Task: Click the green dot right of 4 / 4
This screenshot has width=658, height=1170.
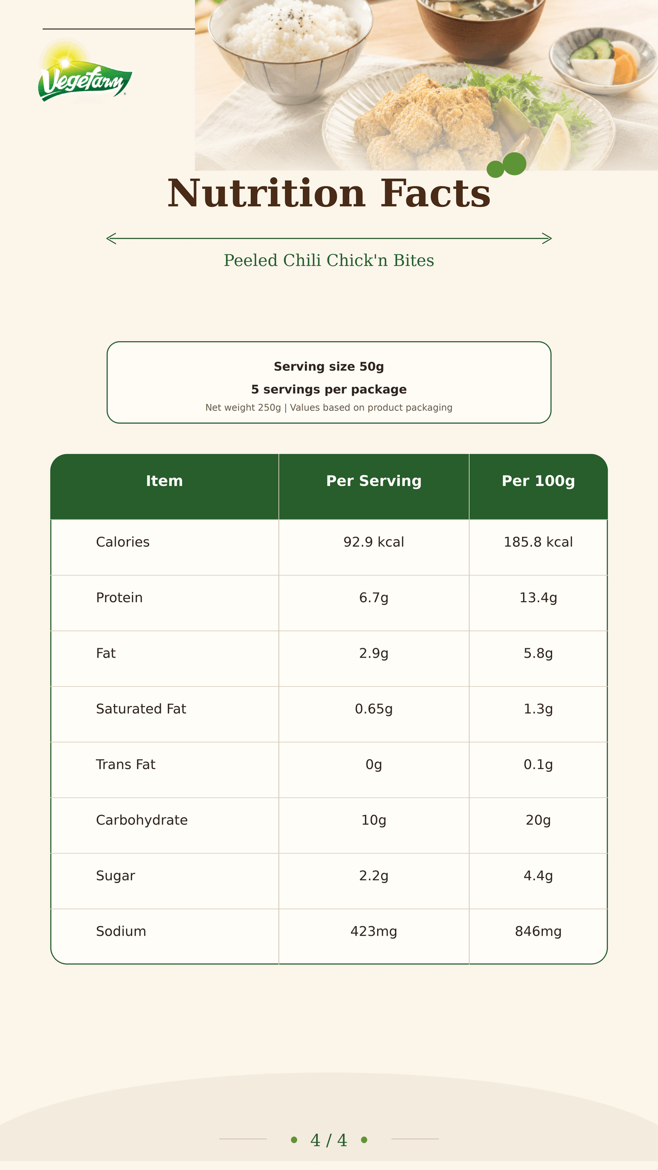Action: pyautogui.click(x=364, y=1140)
